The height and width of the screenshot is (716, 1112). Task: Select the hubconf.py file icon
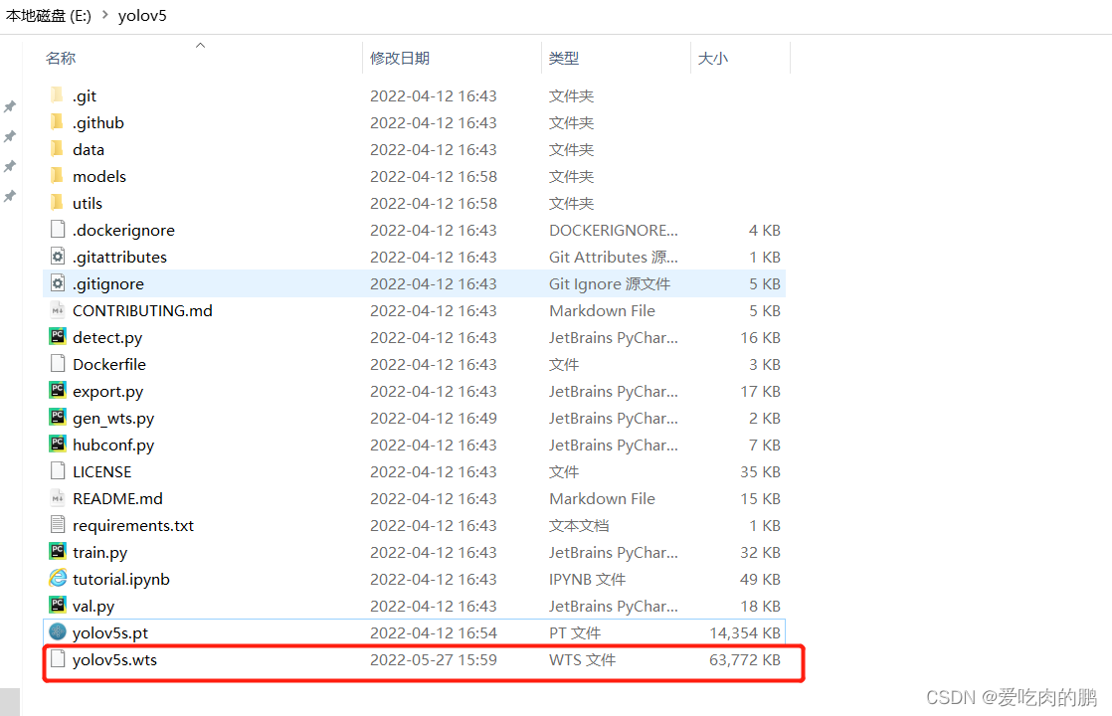58,445
